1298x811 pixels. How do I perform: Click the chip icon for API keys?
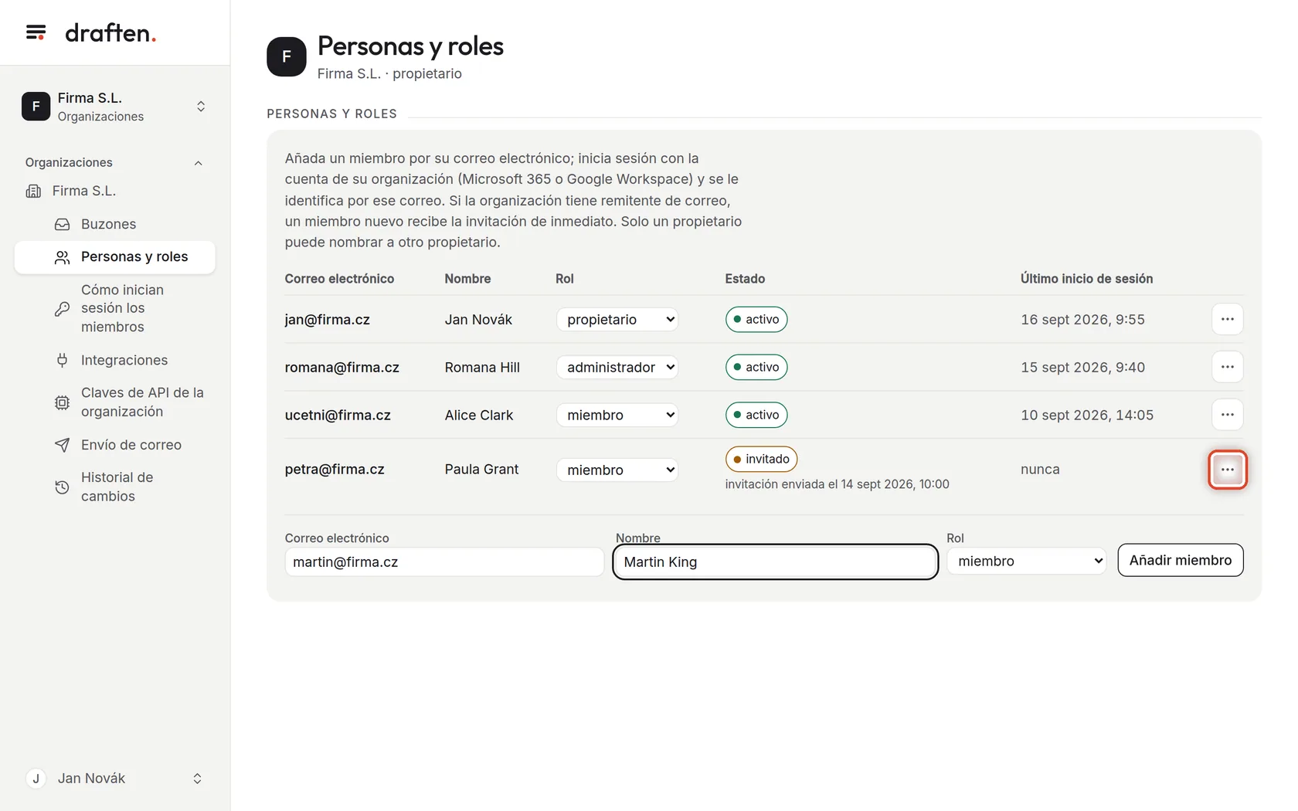pyautogui.click(x=63, y=402)
